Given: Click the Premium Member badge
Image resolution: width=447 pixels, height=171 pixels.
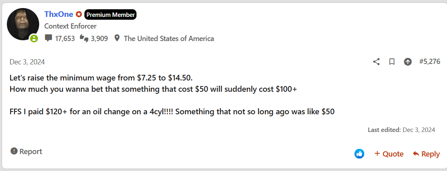Looking at the screenshot, I should (x=110, y=15).
